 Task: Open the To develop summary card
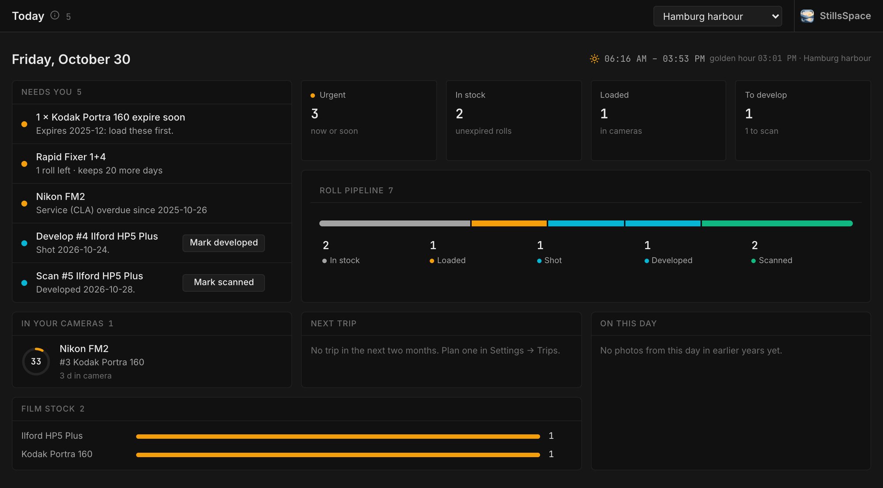tap(803, 120)
